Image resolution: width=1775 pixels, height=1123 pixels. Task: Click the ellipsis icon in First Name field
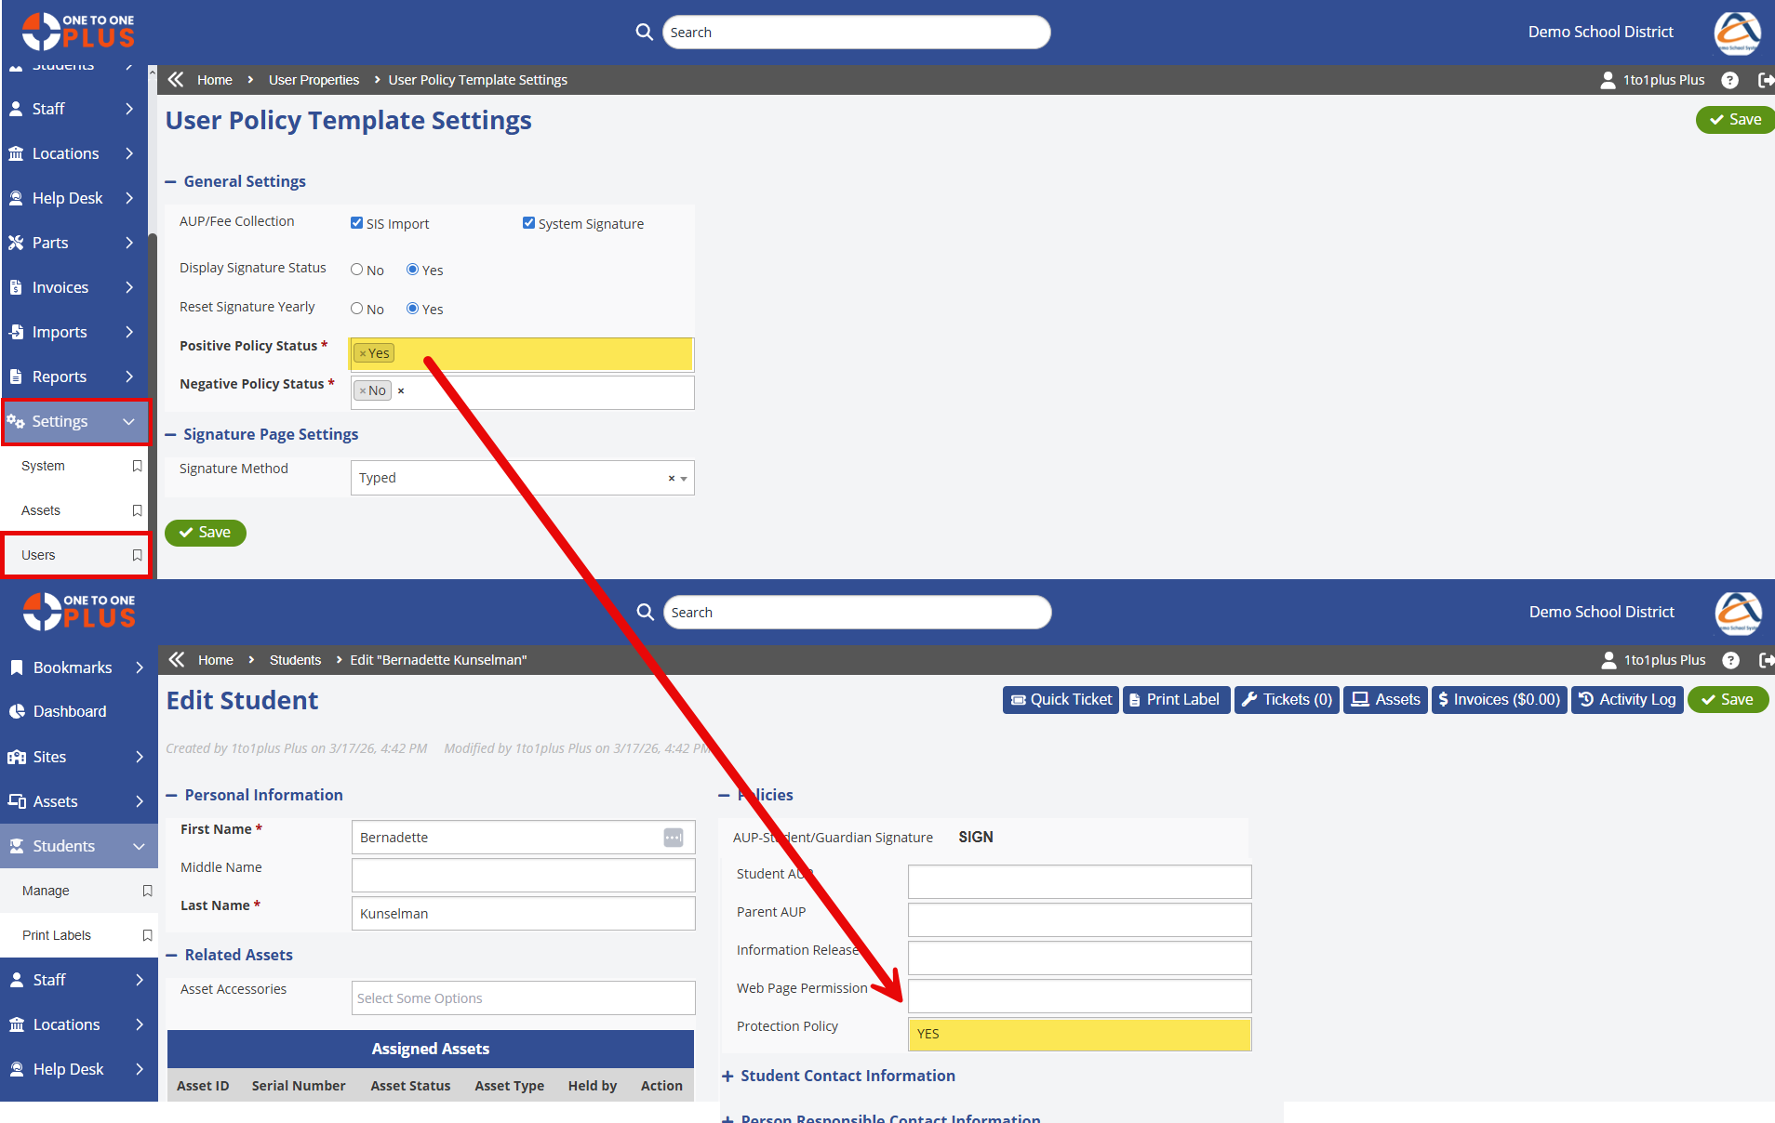[674, 838]
